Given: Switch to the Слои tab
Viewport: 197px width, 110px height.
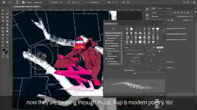Looking at the screenshot, I should pyautogui.click(x=153, y=8).
